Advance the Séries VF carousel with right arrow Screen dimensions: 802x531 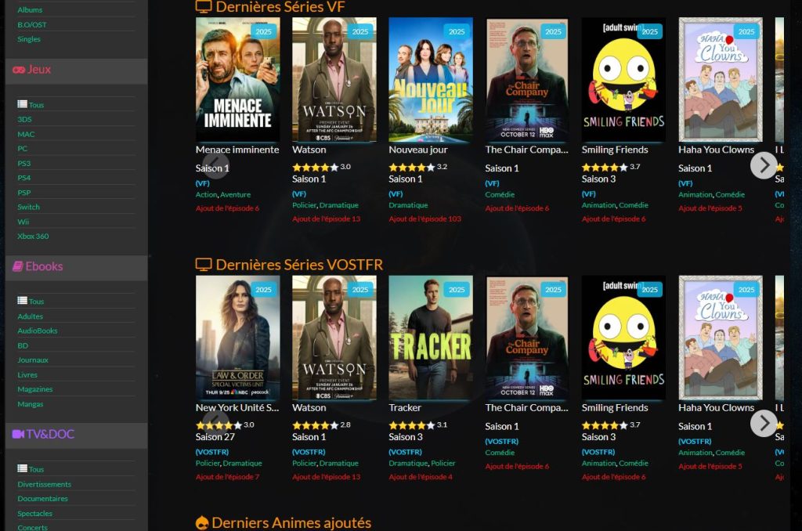(x=764, y=165)
